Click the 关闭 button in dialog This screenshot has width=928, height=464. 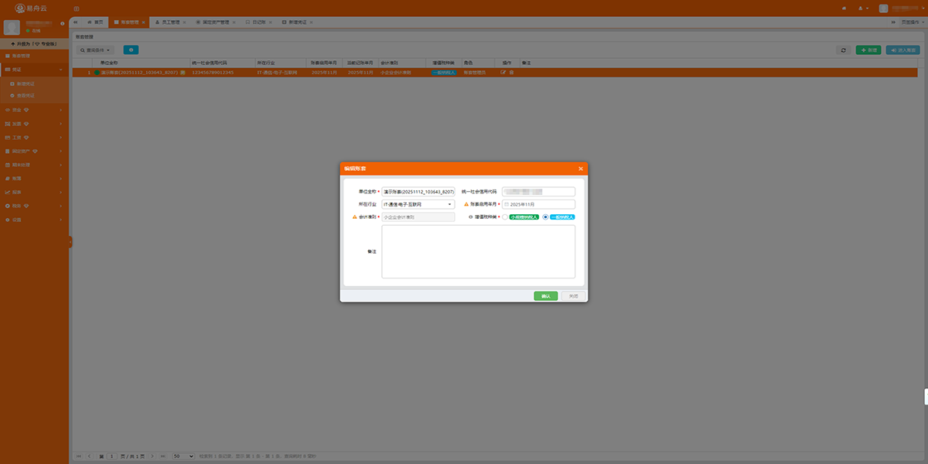click(573, 296)
